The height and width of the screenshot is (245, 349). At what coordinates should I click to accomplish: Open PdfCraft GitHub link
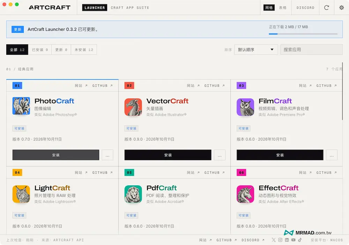pyautogui.click(x=215, y=172)
